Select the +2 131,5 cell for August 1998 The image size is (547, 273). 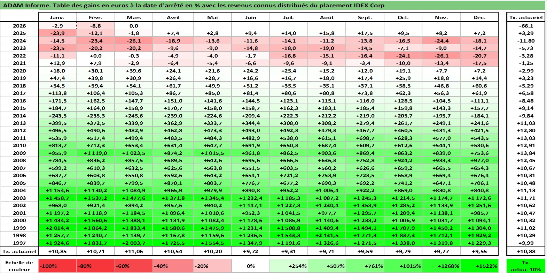click(x=327, y=235)
